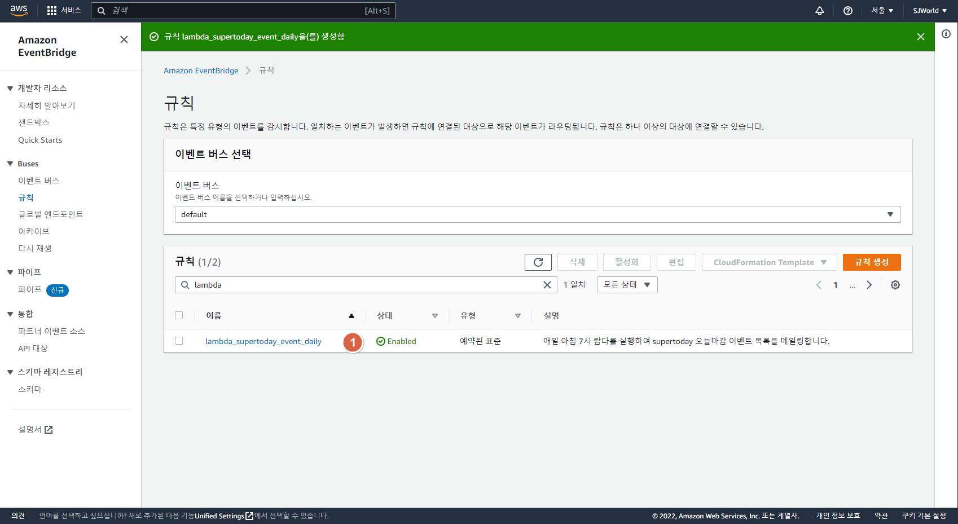Screen dimensions: 958x524
Task: Sort rules by name ascending arrow
Action: 351,316
